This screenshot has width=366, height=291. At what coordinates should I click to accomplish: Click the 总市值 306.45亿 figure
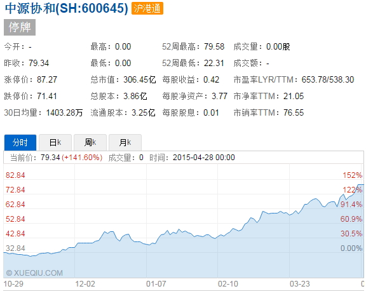click(140, 80)
